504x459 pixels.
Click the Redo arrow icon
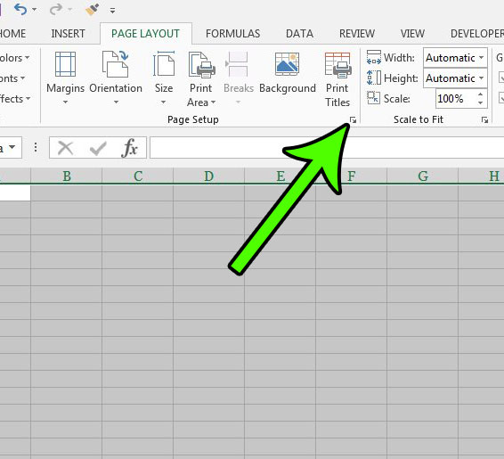click(x=56, y=9)
